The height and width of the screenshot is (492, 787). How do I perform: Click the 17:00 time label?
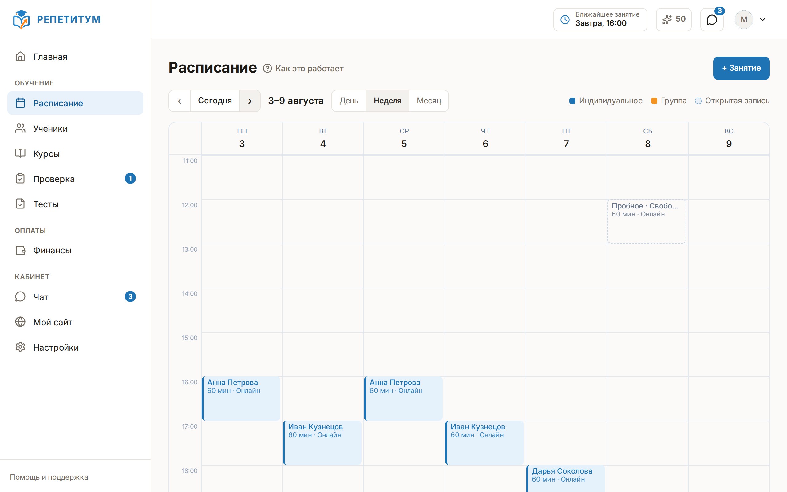(190, 426)
